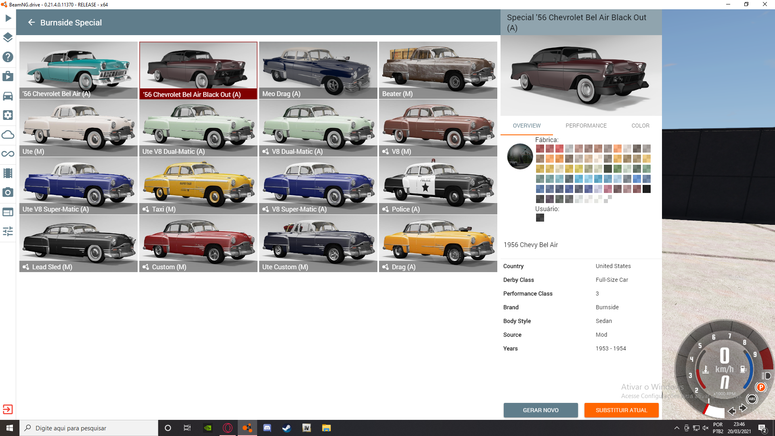The width and height of the screenshot is (775, 436).
Task: Open Steam from the taskbar
Action: pyautogui.click(x=287, y=428)
